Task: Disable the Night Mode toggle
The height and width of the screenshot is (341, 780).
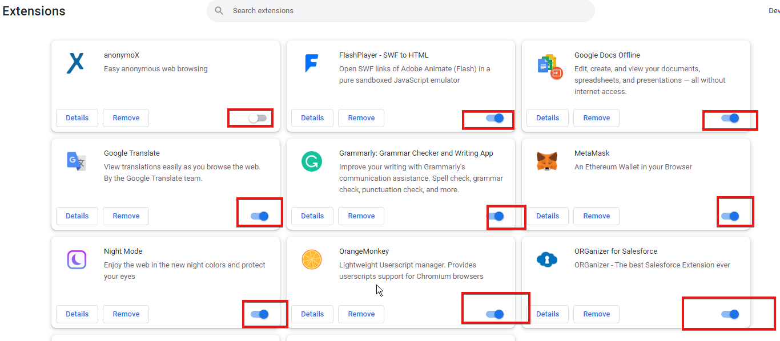Action: tap(259, 314)
